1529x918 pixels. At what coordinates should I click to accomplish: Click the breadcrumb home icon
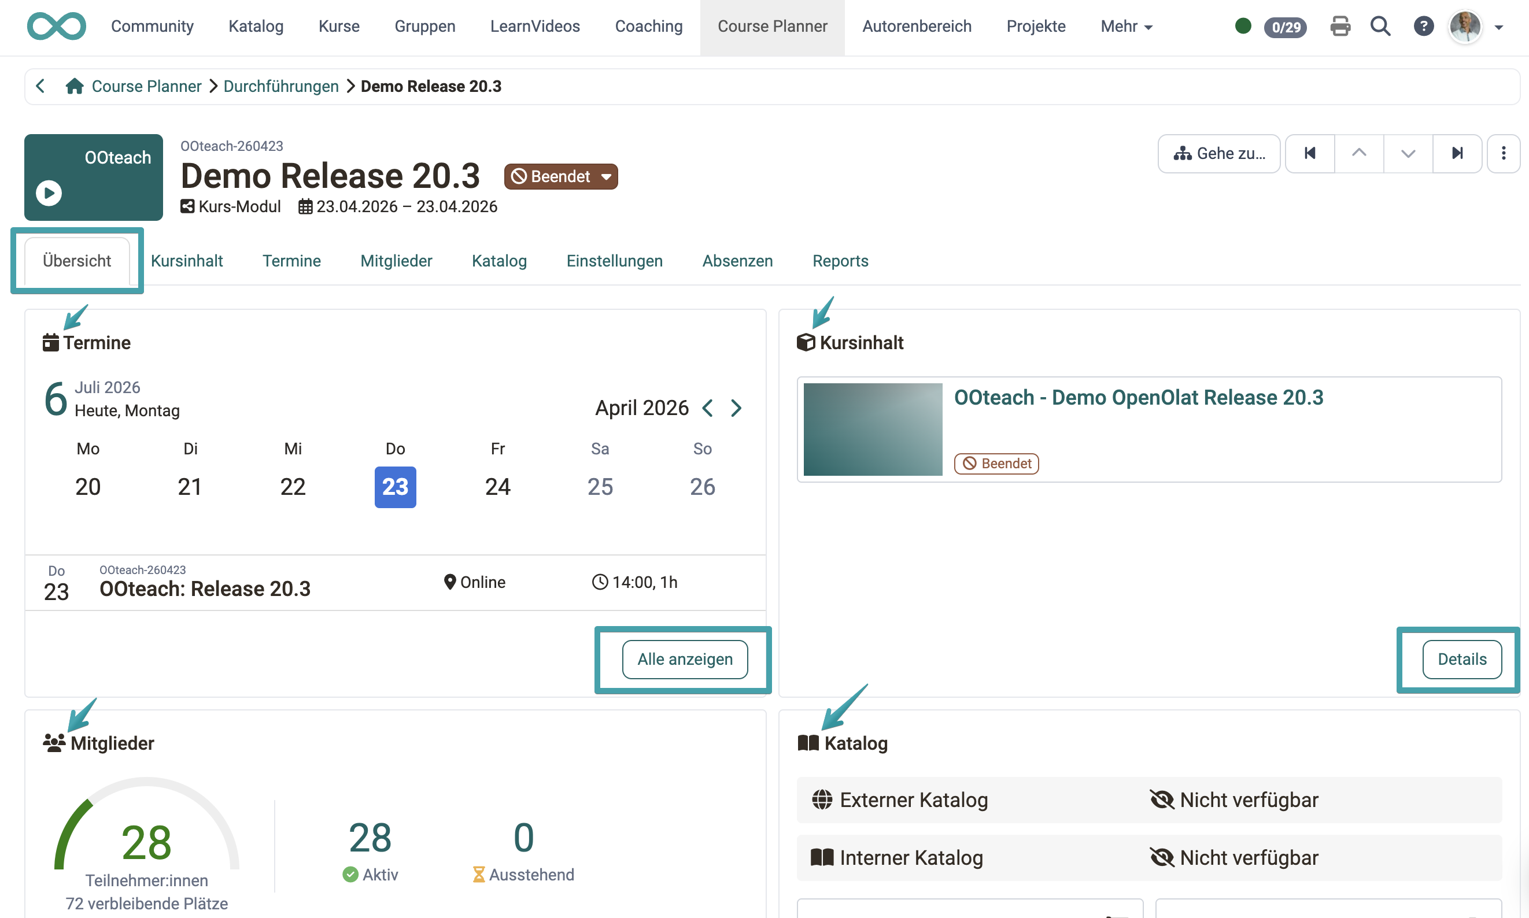74,86
